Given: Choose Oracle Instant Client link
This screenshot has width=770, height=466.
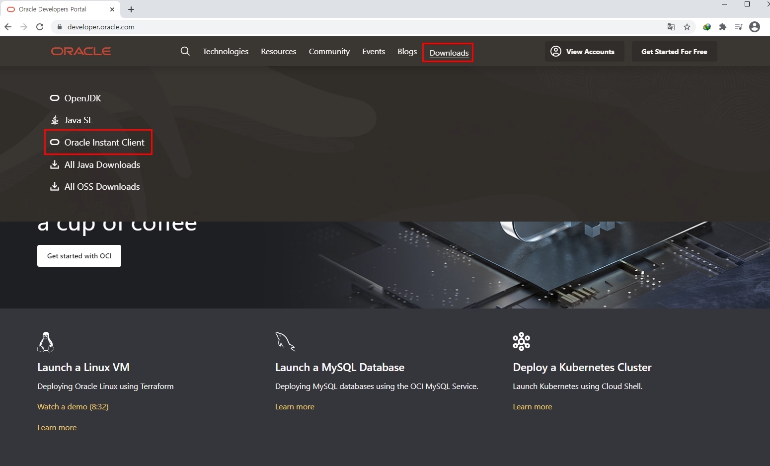Looking at the screenshot, I should tap(98, 143).
